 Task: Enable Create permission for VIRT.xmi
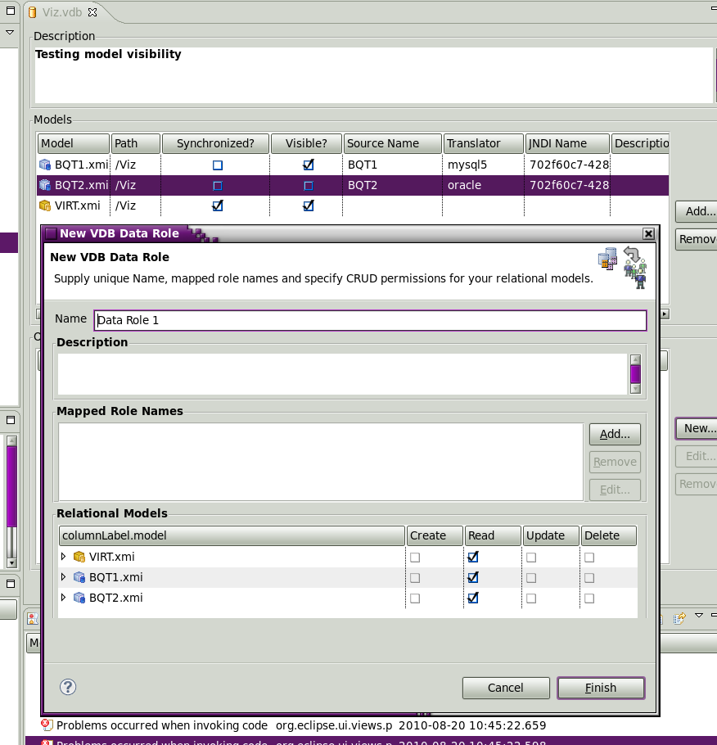pyautogui.click(x=415, y=558)
